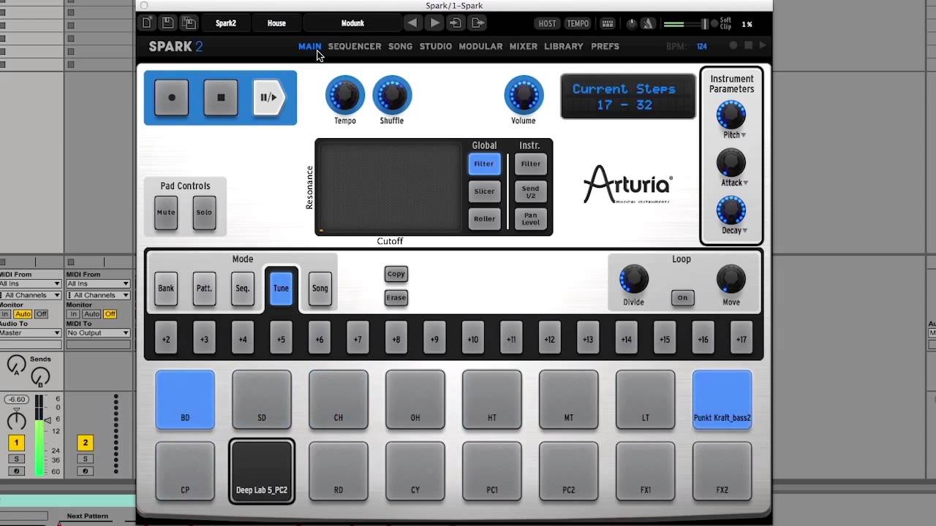Select the Bank mode button

coord(166,289)
